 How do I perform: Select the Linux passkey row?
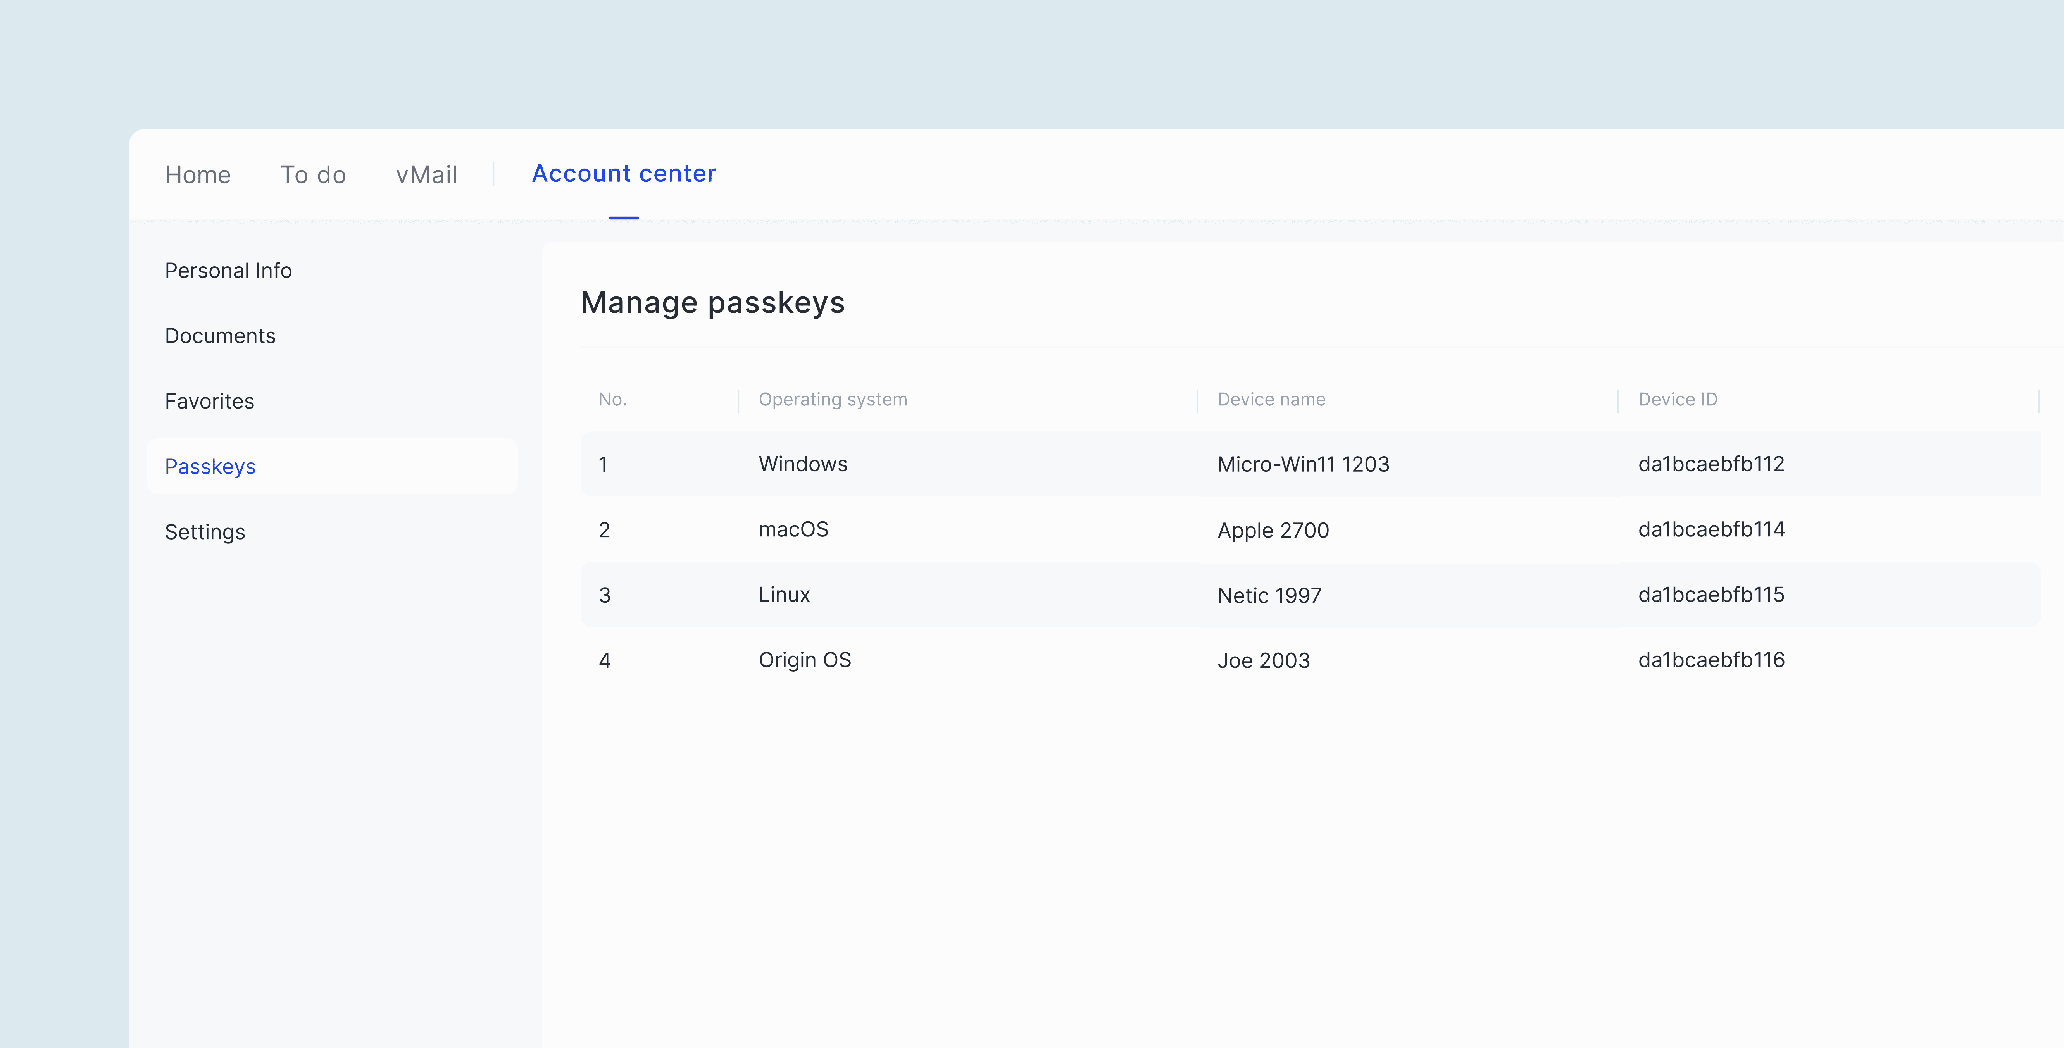pyautogui.click(x=784, y=595)
